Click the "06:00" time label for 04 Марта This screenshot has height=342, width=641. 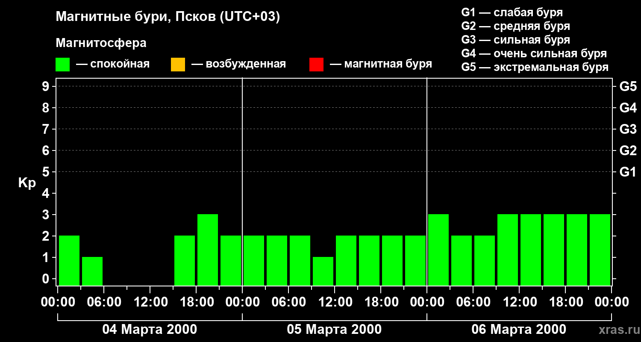pyautogui.click(x=104, y=302)
